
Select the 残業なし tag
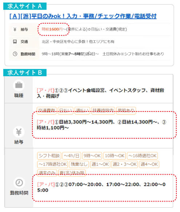pyautogui.click(x=79, y=164)
